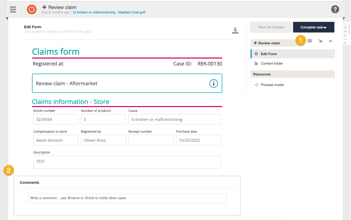This screenshot has height=220, width=351.
Task: Click the Save all changes button
Action: [x=271, y=27]
